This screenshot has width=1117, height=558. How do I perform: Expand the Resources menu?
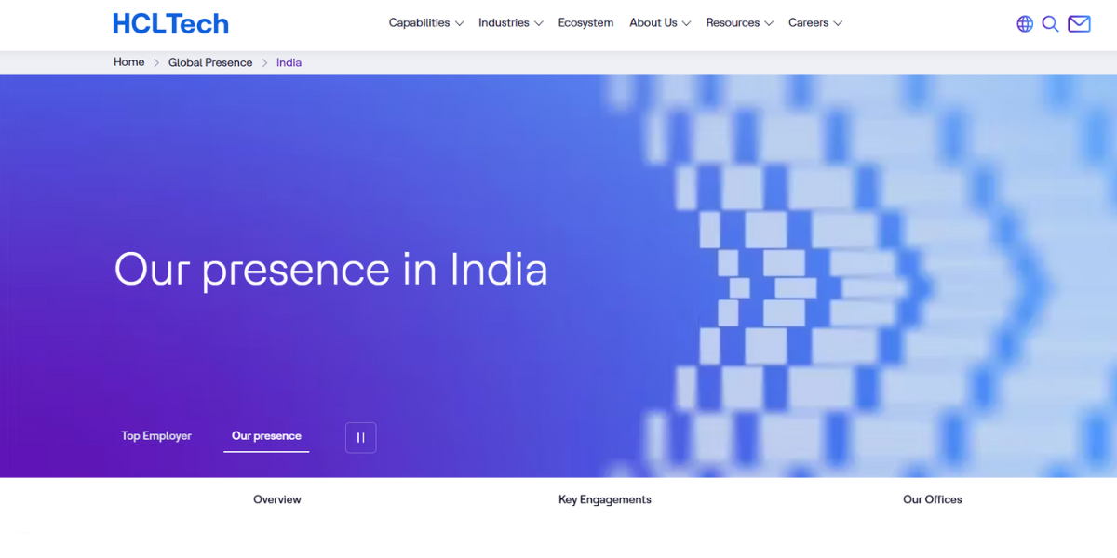pyautogui.click(x=733, y=22)
